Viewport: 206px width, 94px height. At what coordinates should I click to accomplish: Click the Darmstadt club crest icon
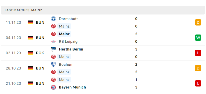point(53,19)
